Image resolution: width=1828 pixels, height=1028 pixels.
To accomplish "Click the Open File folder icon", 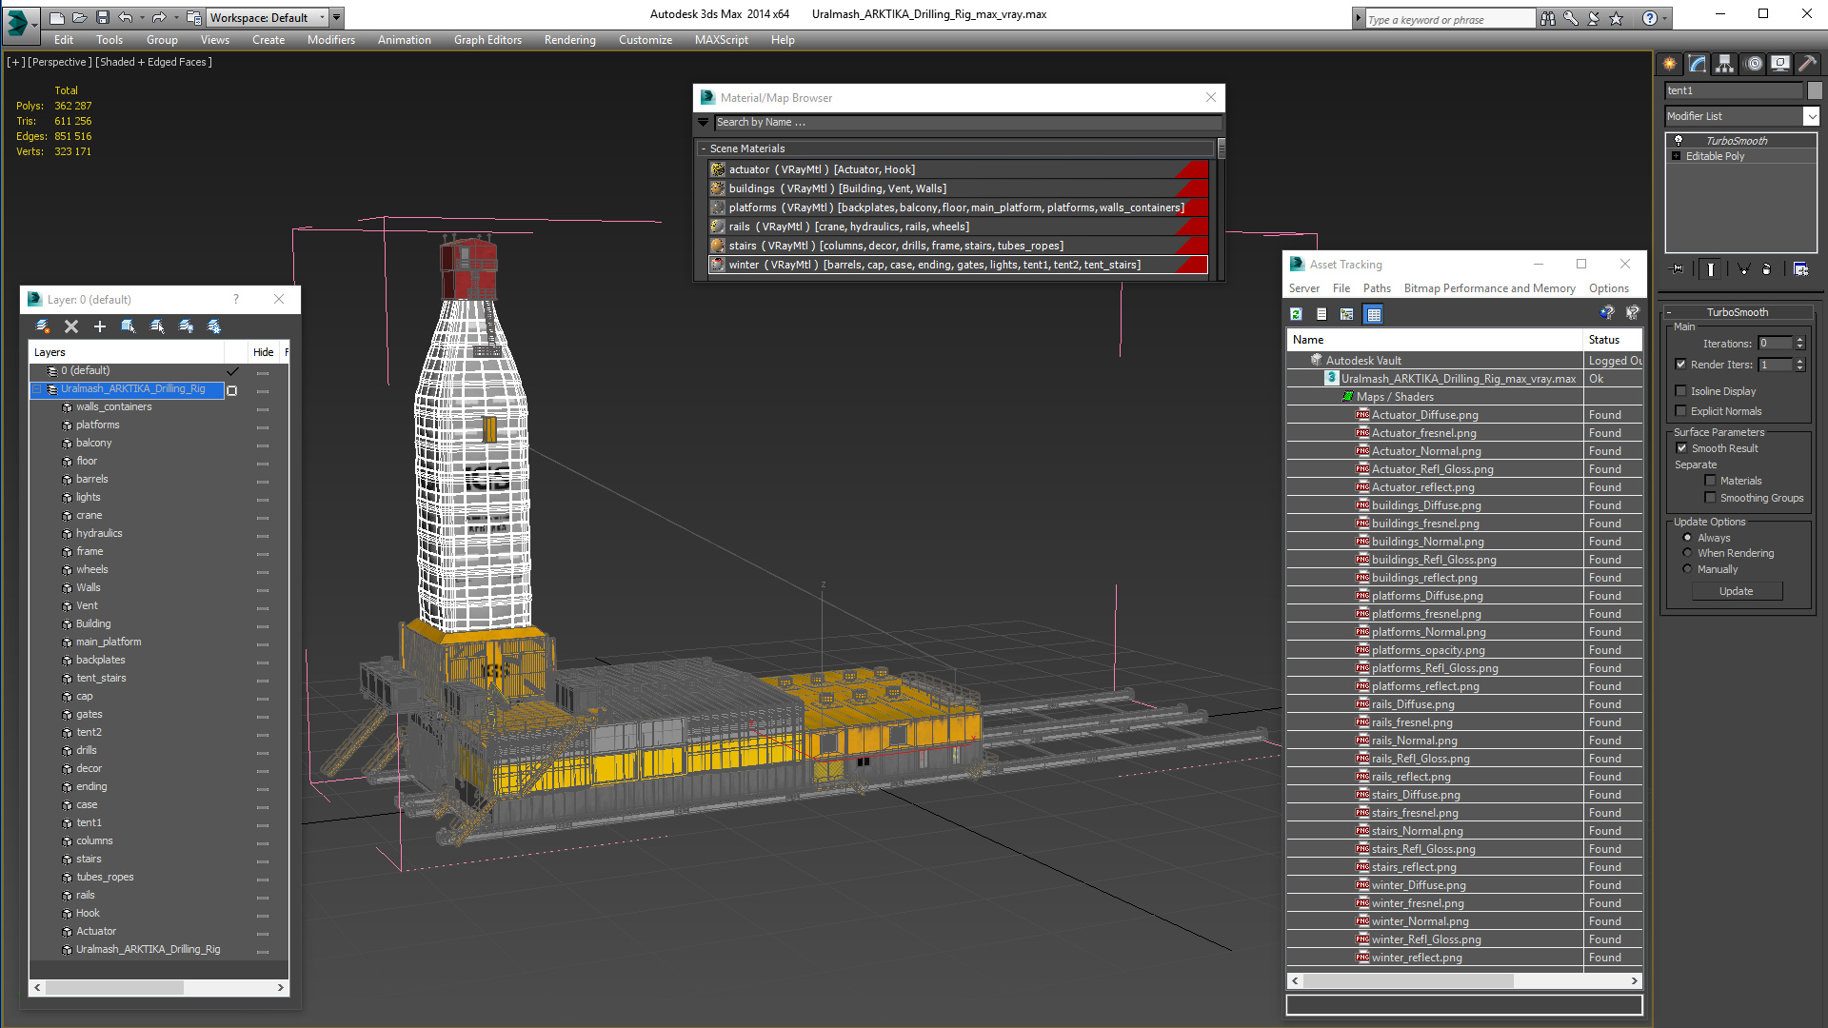I will [80, 17].
